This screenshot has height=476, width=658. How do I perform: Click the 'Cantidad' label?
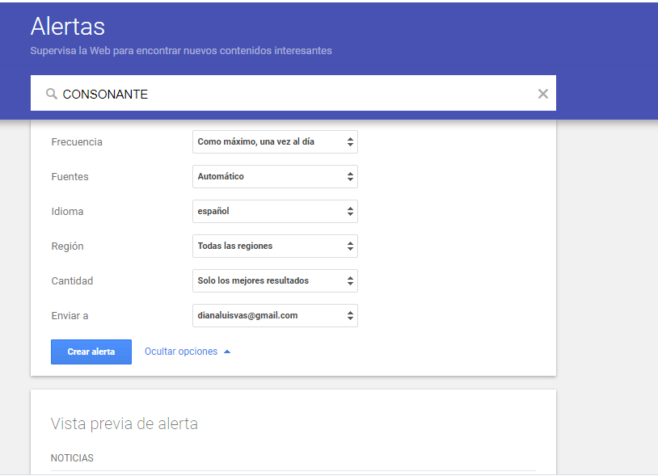(x=72, y=280)
